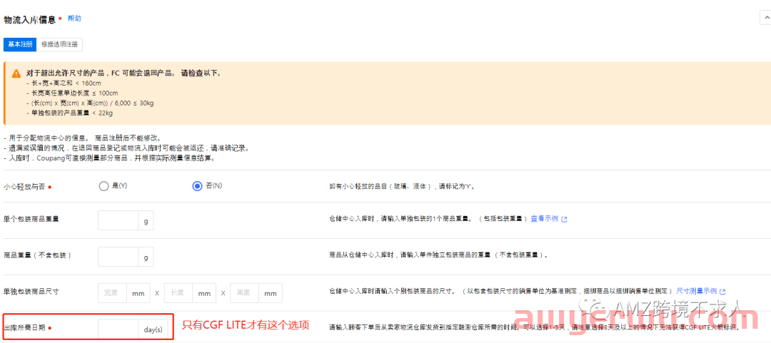This screenshot has height=343, width=771.
Task: Switch to the 根据选项注册 tab
Action: tap(59, 44)
